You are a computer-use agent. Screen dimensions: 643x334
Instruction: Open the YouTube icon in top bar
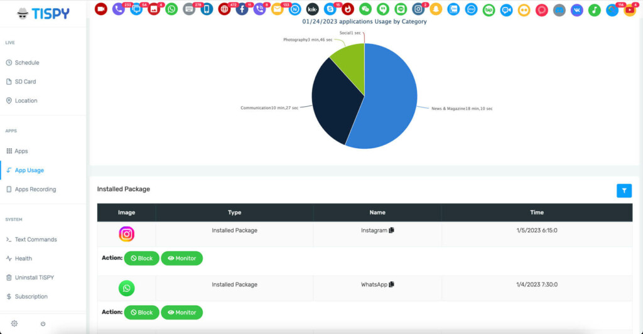coord(630,9)
